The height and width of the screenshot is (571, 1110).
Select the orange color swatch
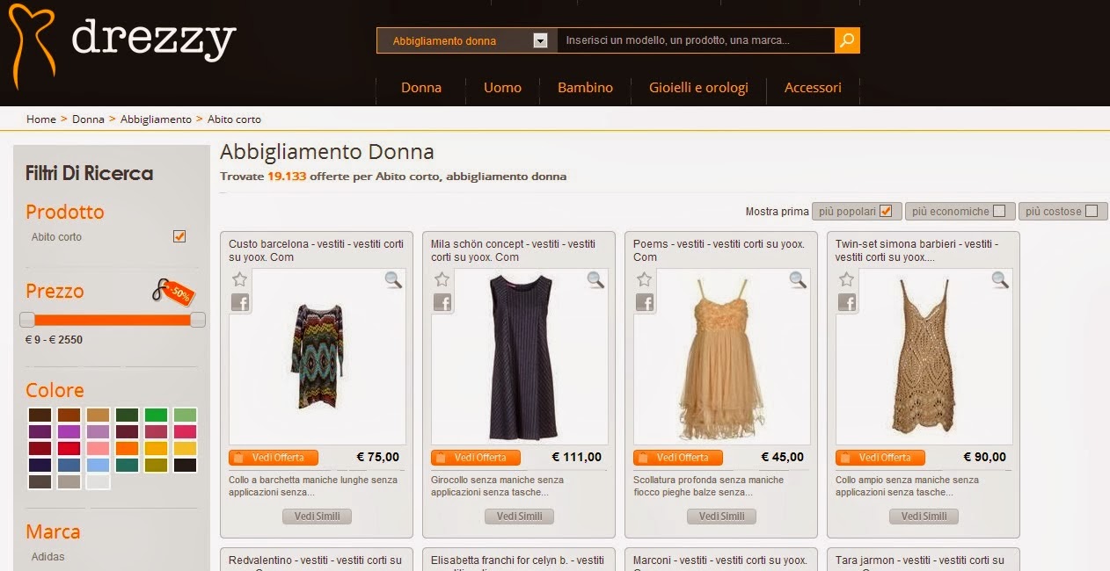click(127, 449)
